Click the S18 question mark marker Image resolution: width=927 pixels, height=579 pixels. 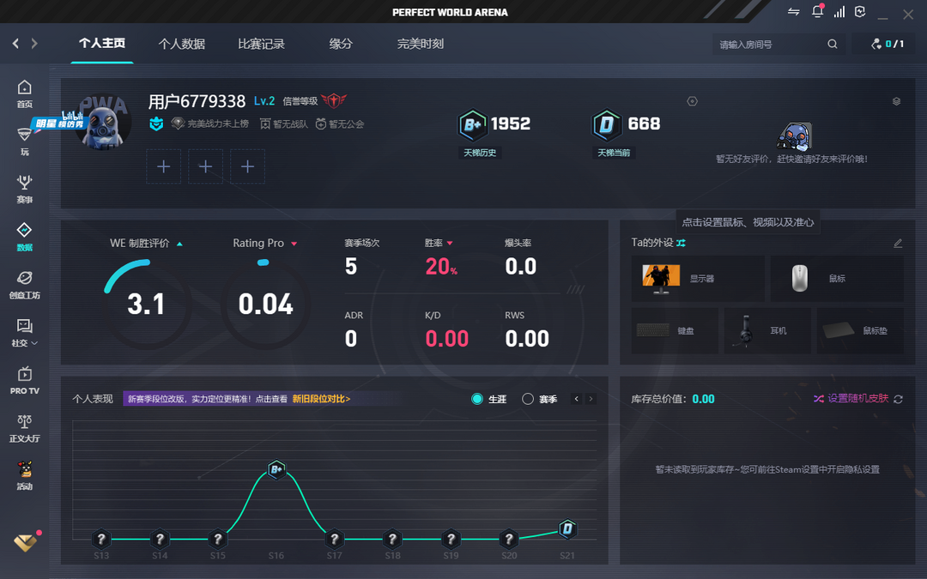click(x=392, y=539)
